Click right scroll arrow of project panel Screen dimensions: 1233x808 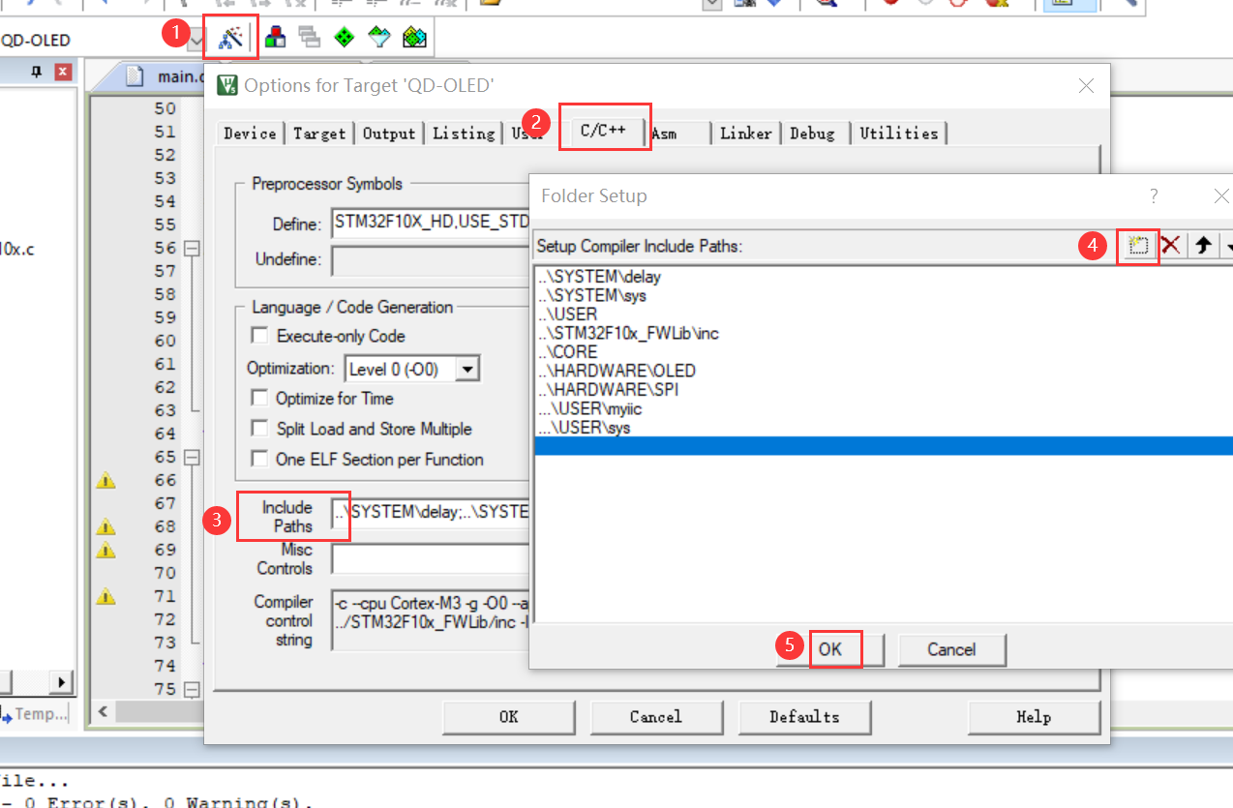click(x=61, y=682)
